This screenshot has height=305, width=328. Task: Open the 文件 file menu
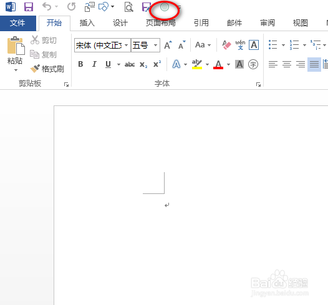pyautogui.click(x=18, y=23)
